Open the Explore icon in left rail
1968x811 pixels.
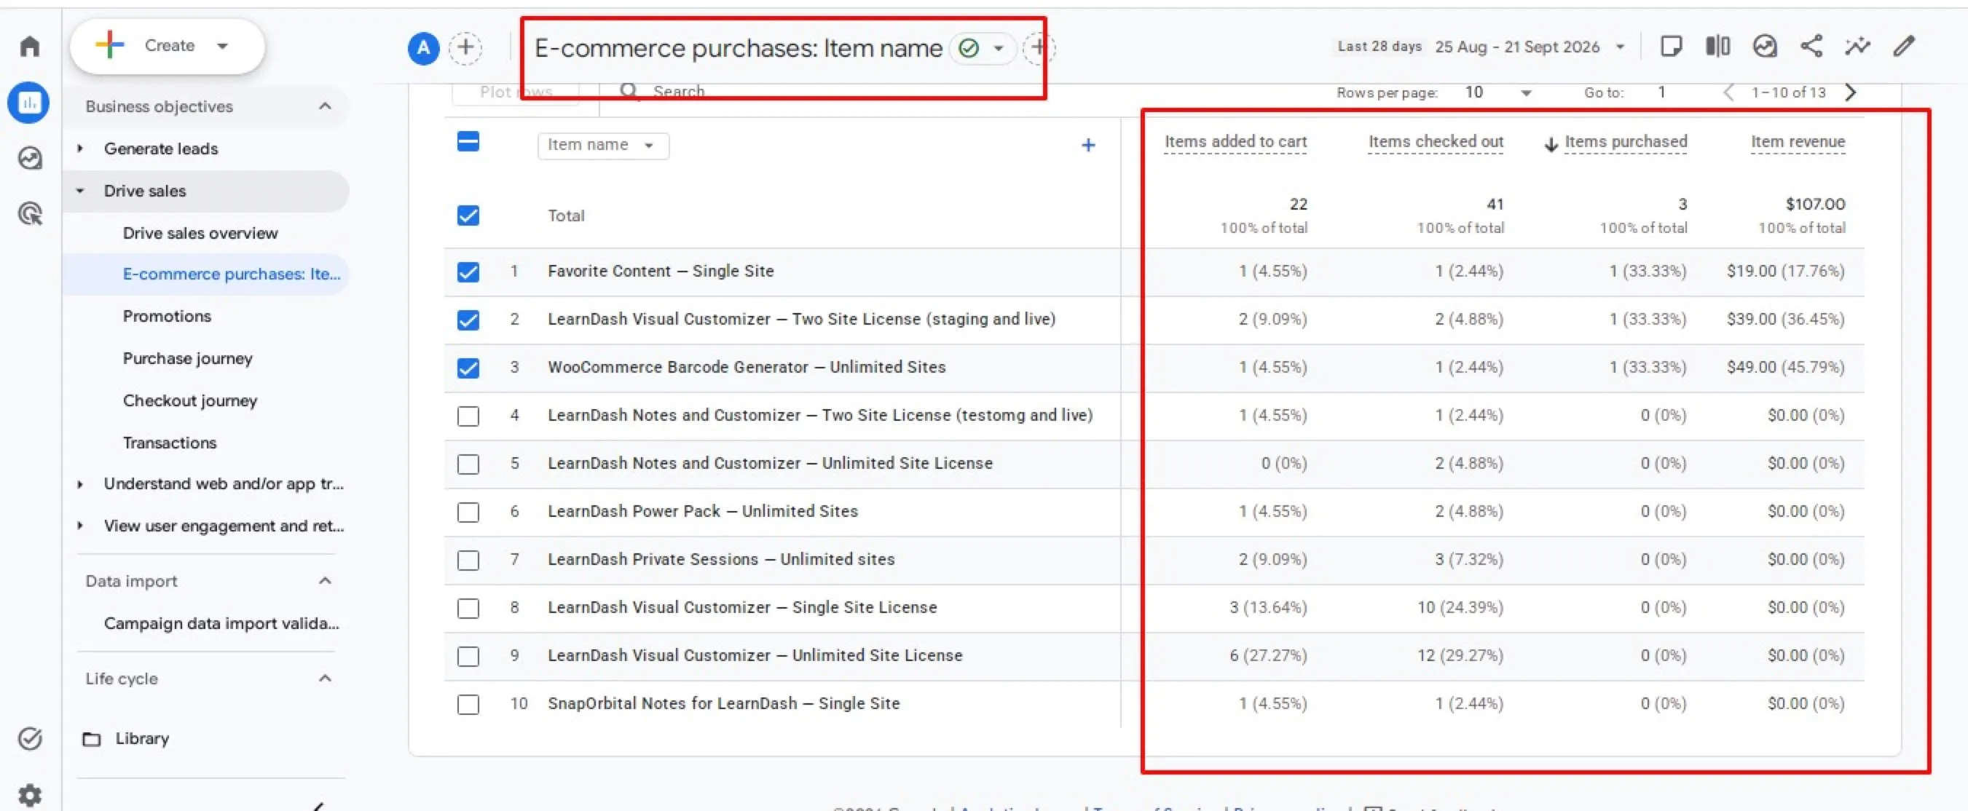30,158
